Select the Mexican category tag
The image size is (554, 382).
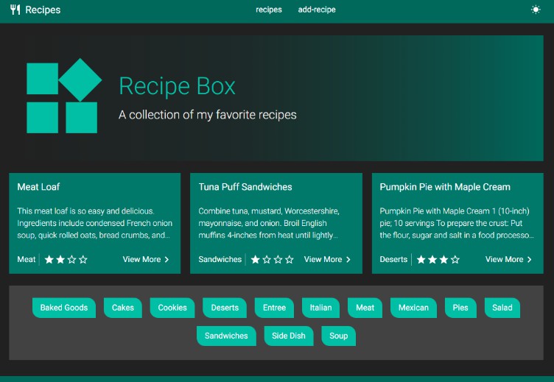coord(413,308)
